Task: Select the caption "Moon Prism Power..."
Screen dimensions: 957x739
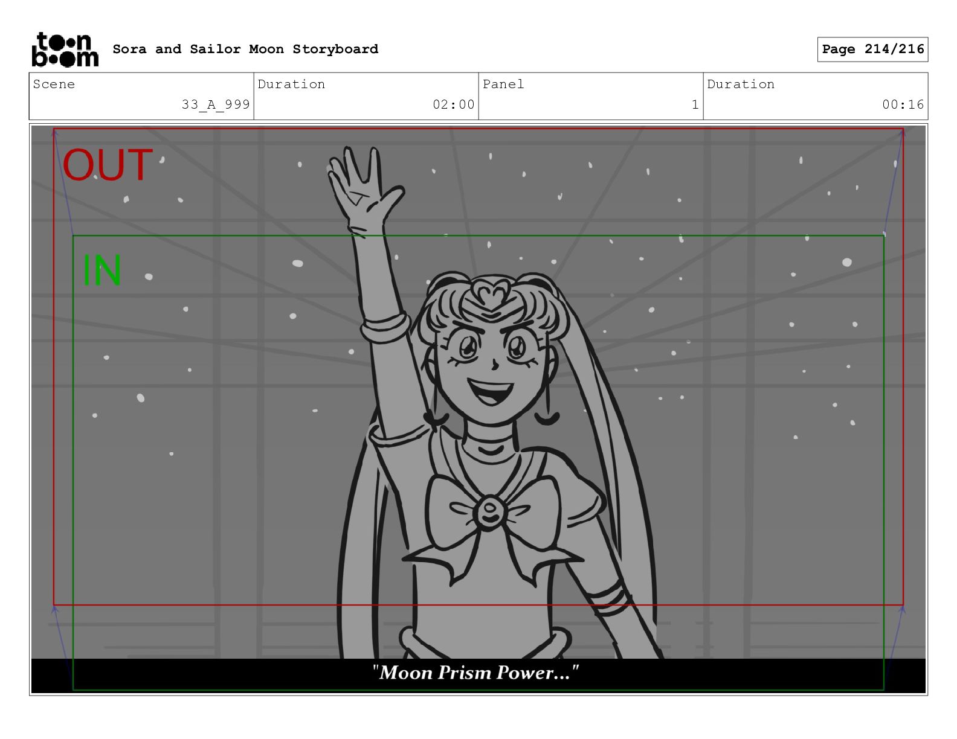Action: click(476, 673)
